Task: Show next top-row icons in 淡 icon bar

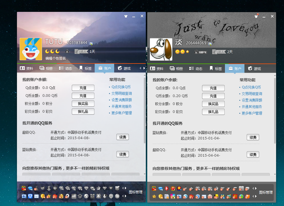Action: click(x=256, y=188)
